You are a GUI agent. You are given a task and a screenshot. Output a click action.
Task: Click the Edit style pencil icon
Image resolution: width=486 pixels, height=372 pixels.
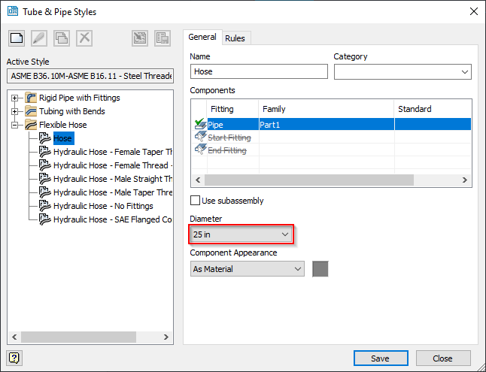click(38, 38)
